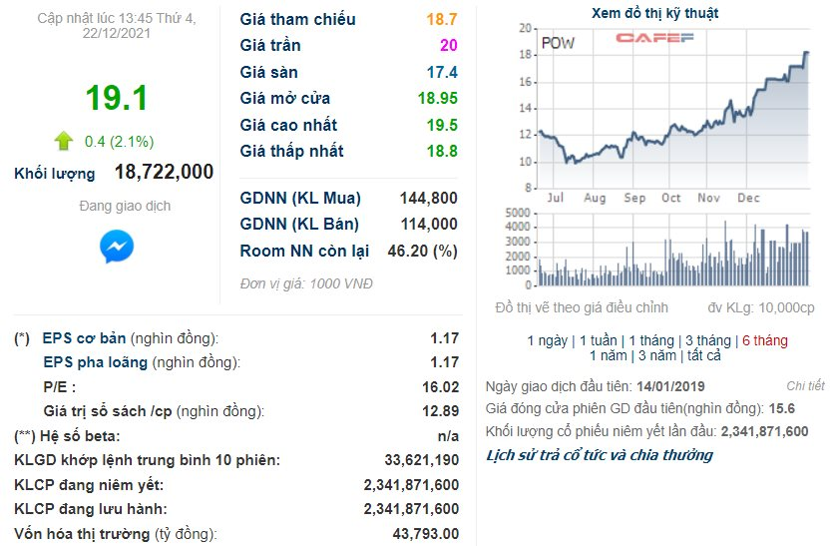Viewport: 839px width, 546px height.
Task: Show the '1 năm' chart range
Action: (x=607, y=355)
